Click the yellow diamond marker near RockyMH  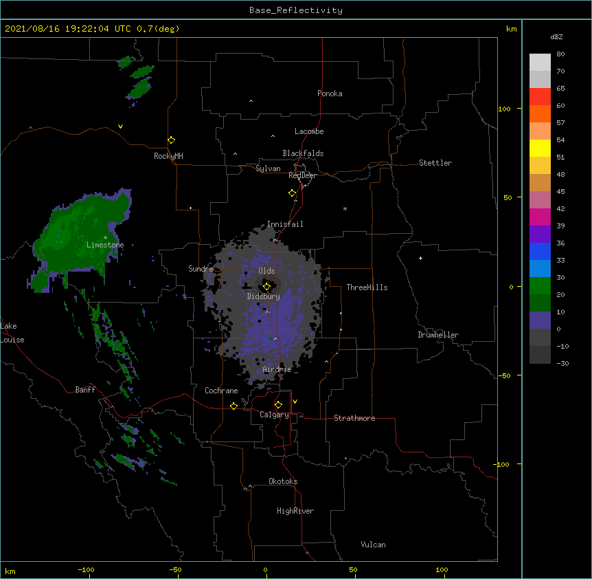172,140
